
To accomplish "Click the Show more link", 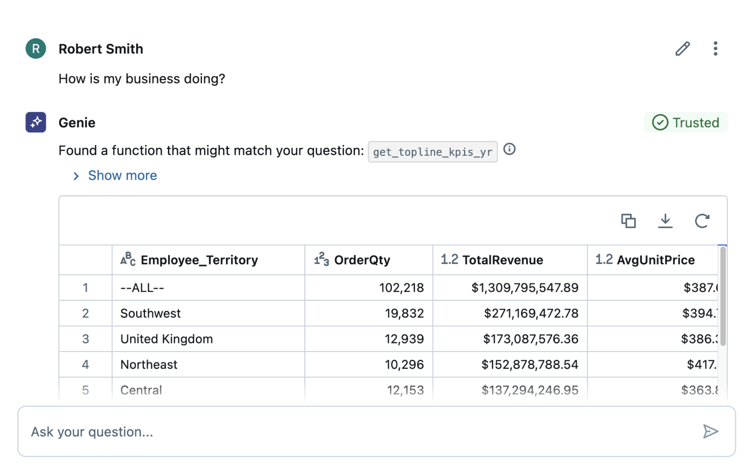I will pyautogui.click(x=122, y=175).
